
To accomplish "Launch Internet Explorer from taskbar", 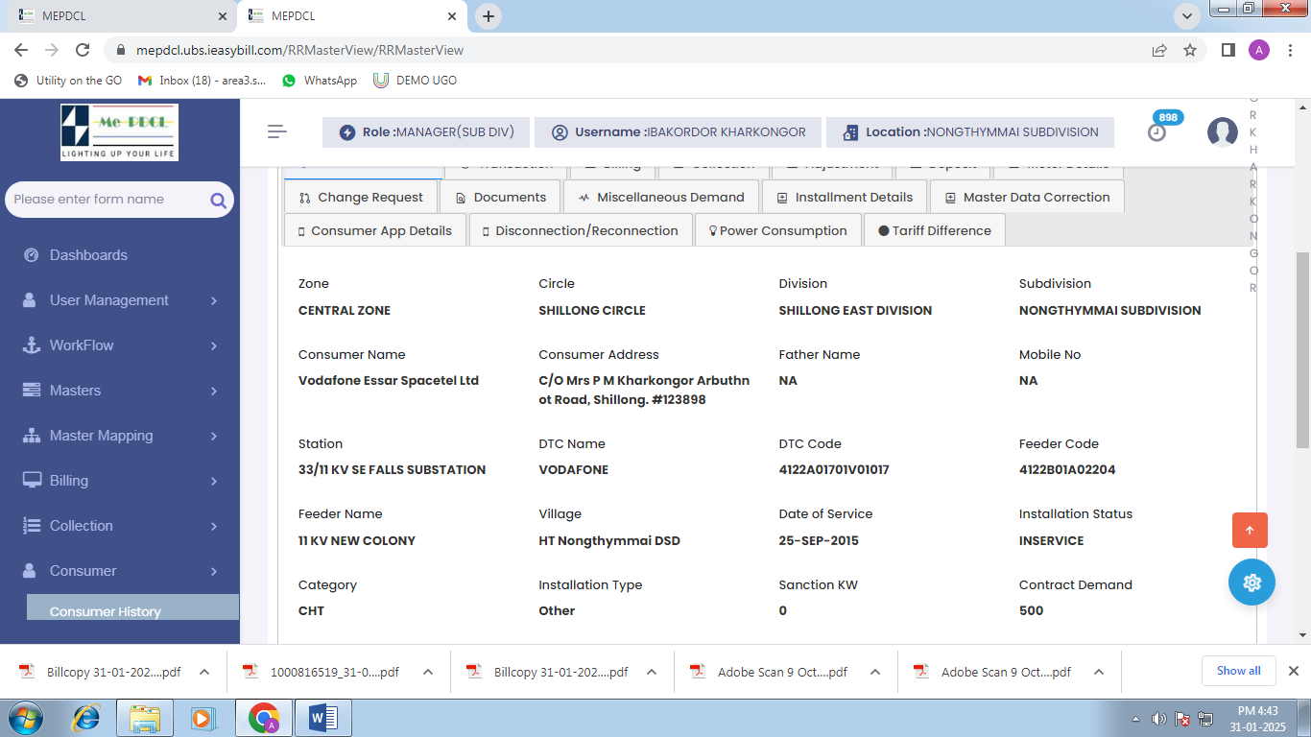I will (86, 718).
